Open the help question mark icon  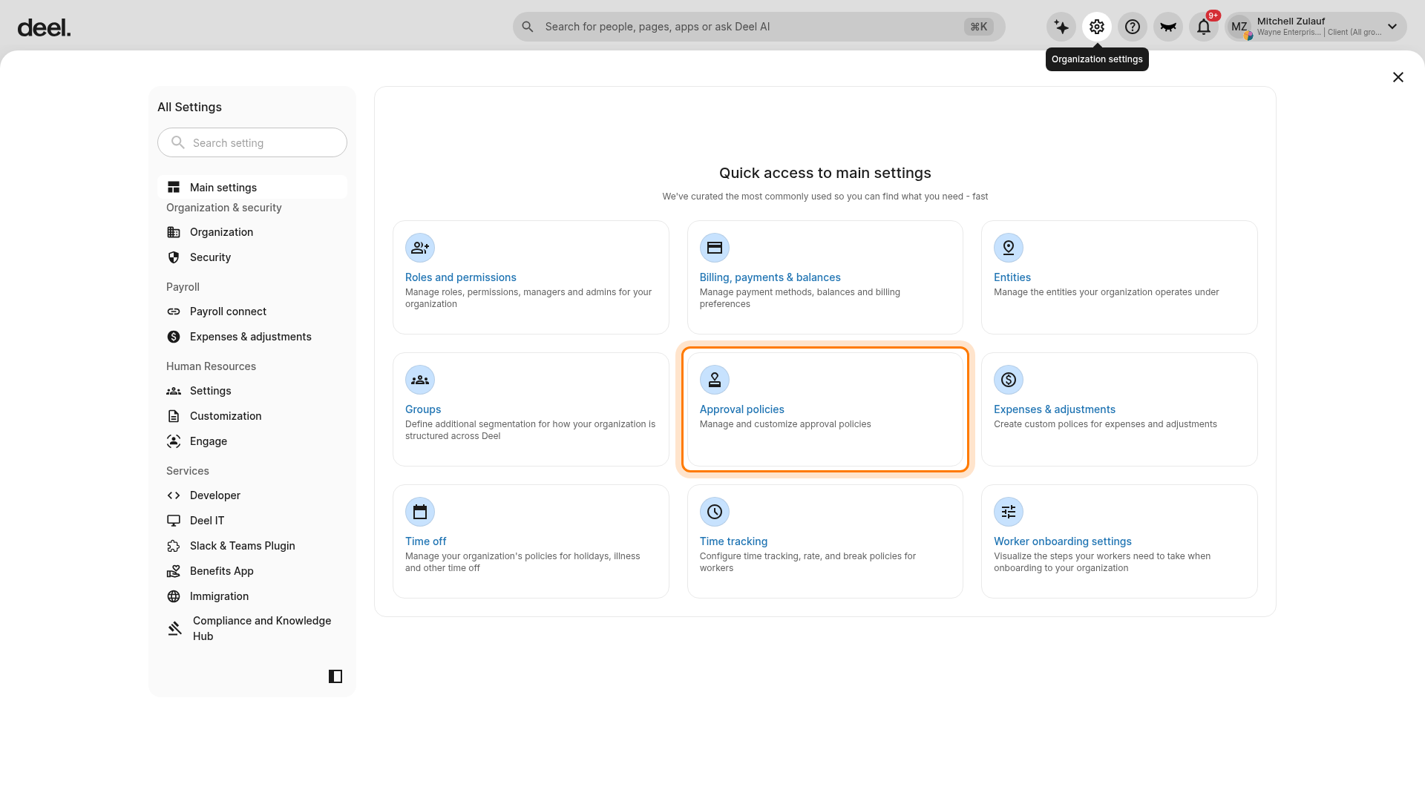1133,27
